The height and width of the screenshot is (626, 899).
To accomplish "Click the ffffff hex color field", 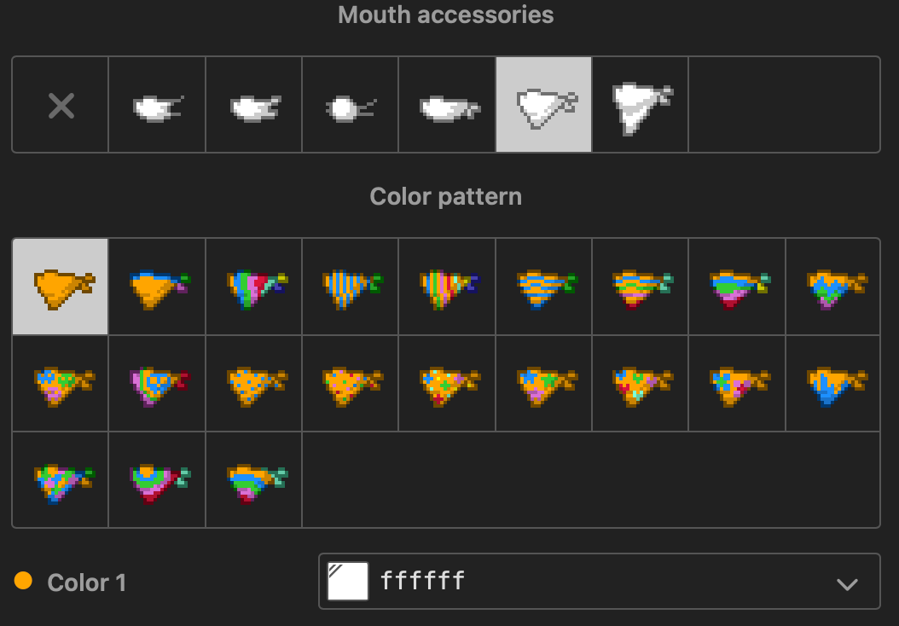I will point(599,582).
